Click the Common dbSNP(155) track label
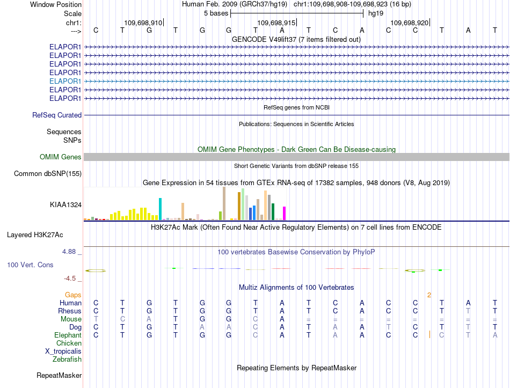The width and height of the screenshot is (510, 388). pos(48,174)
